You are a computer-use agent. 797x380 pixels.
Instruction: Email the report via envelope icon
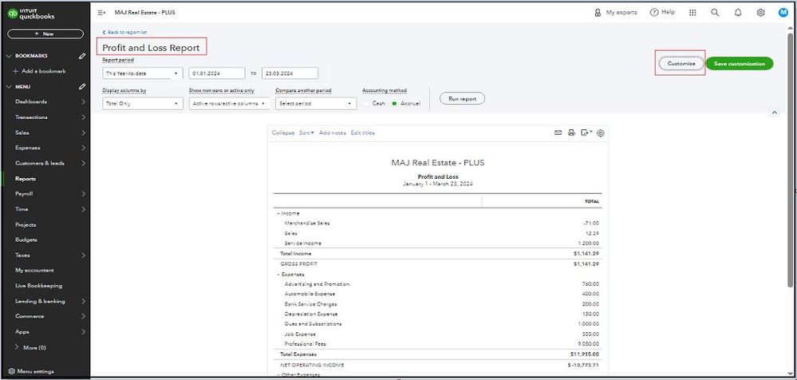558,133
